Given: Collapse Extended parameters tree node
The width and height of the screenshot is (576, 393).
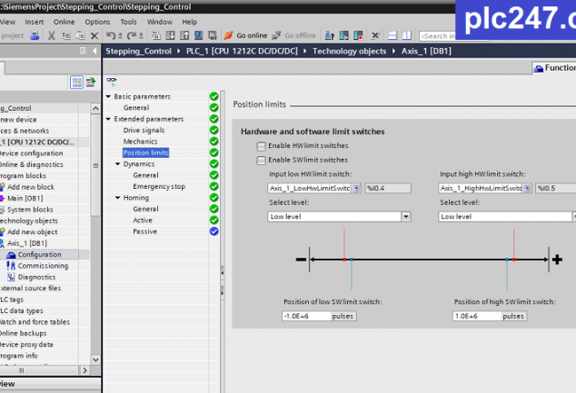Looking at the screenshot, I should click(x=108, y=119).
